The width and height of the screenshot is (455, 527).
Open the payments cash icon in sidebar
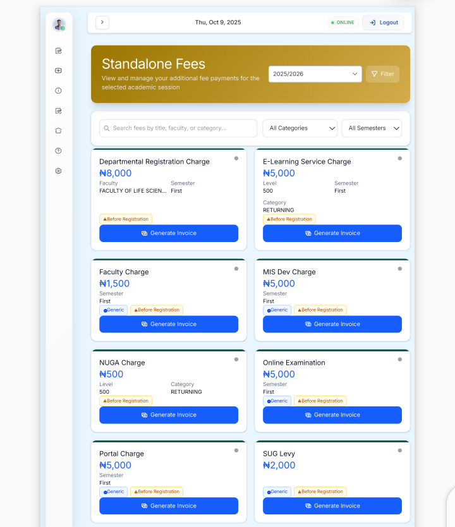(x=59, y=71)
